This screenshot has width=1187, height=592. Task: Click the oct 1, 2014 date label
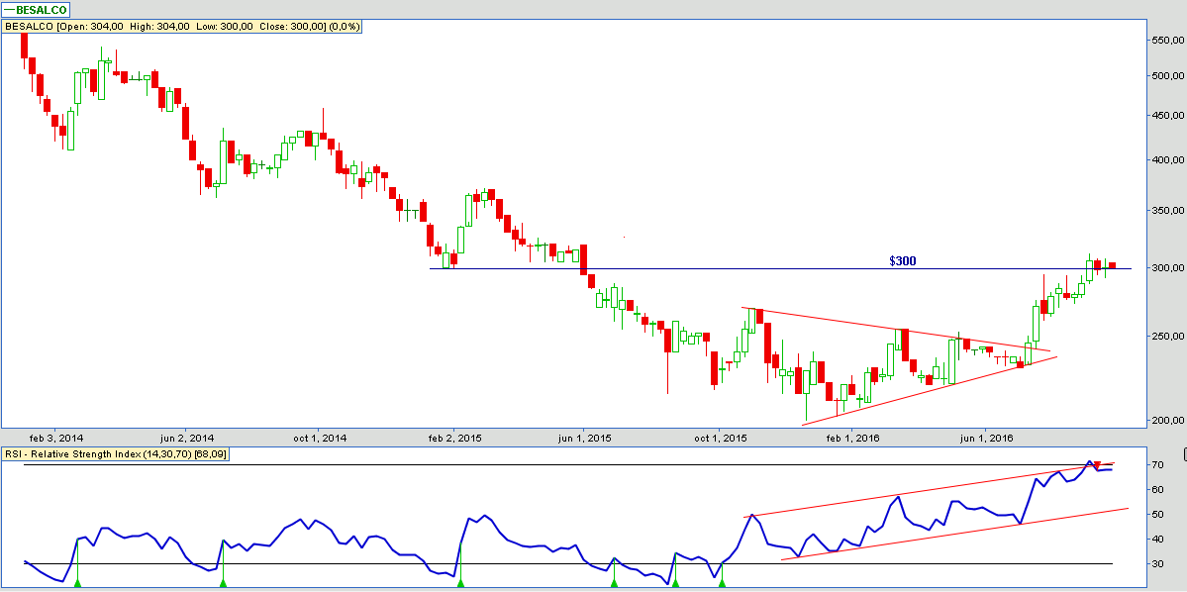click(319, 438)
